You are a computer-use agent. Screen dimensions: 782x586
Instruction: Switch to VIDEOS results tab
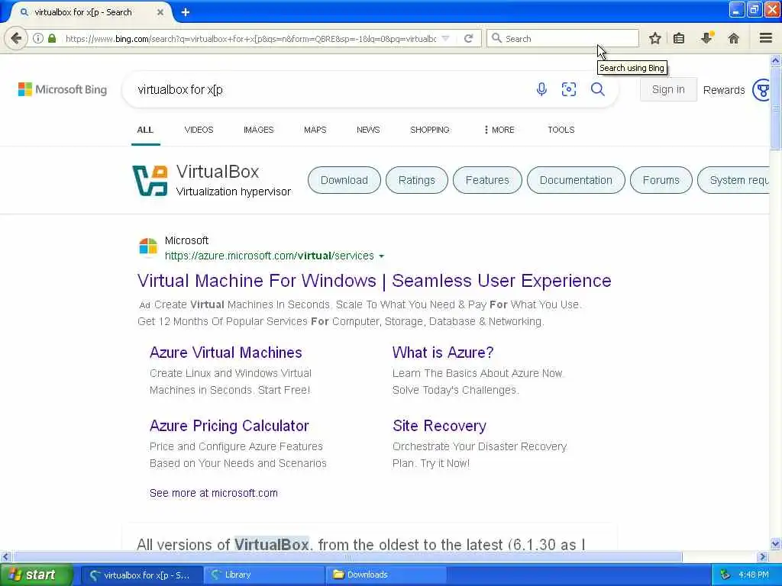(199, 130)
